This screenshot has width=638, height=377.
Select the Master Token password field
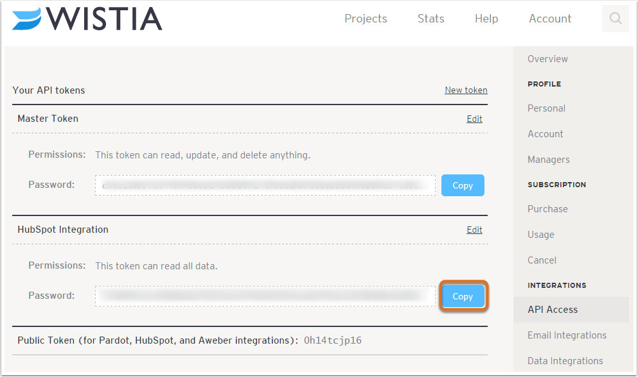265,185
